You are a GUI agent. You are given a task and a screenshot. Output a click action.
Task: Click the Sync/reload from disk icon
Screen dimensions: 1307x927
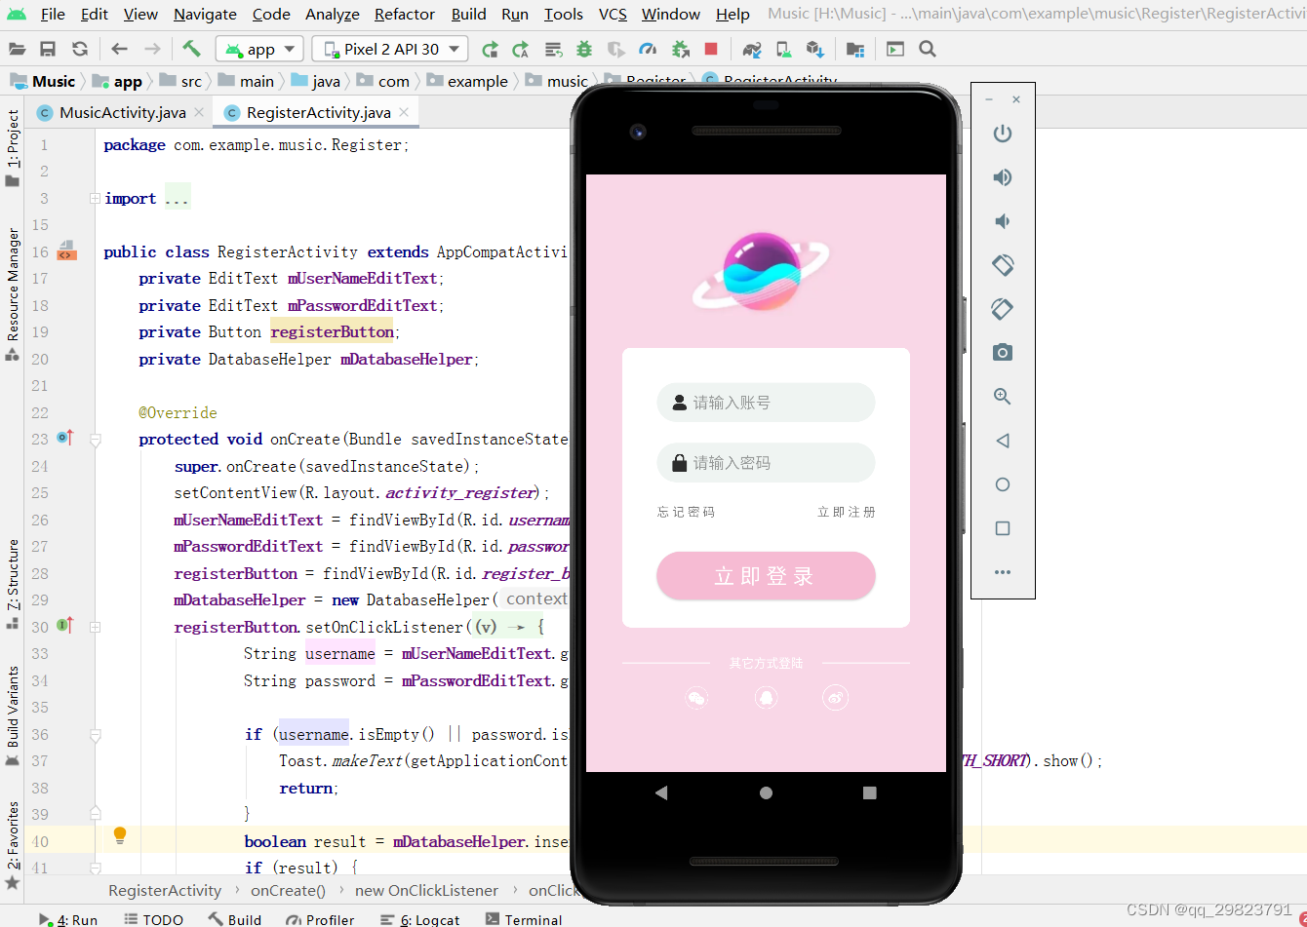[x=80, y=49]
